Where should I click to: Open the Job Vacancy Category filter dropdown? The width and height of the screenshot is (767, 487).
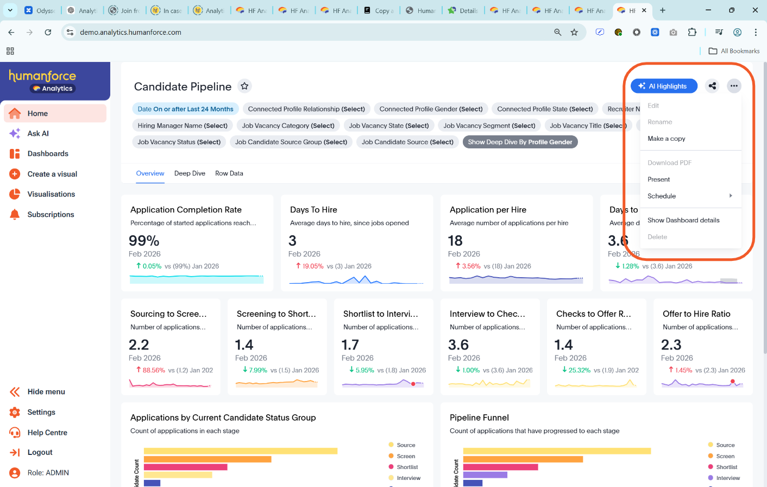288,126
